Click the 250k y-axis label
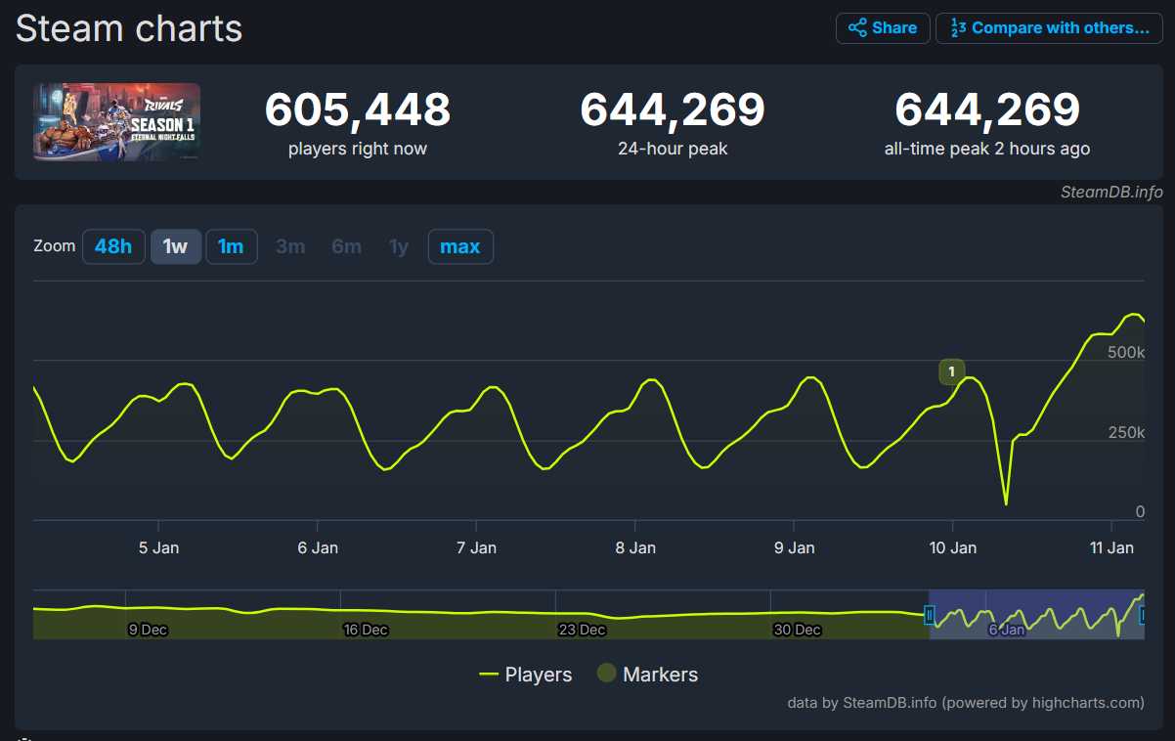 click(x=1126, y=432)
